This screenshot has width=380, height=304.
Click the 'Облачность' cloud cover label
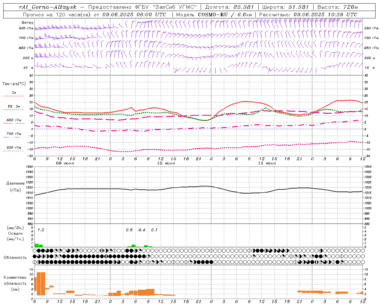(15, 258)
